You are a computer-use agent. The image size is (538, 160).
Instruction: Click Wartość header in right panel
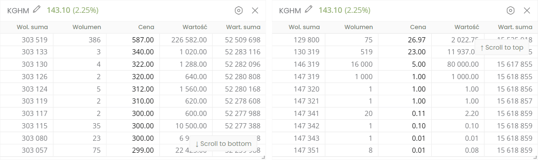466,27
